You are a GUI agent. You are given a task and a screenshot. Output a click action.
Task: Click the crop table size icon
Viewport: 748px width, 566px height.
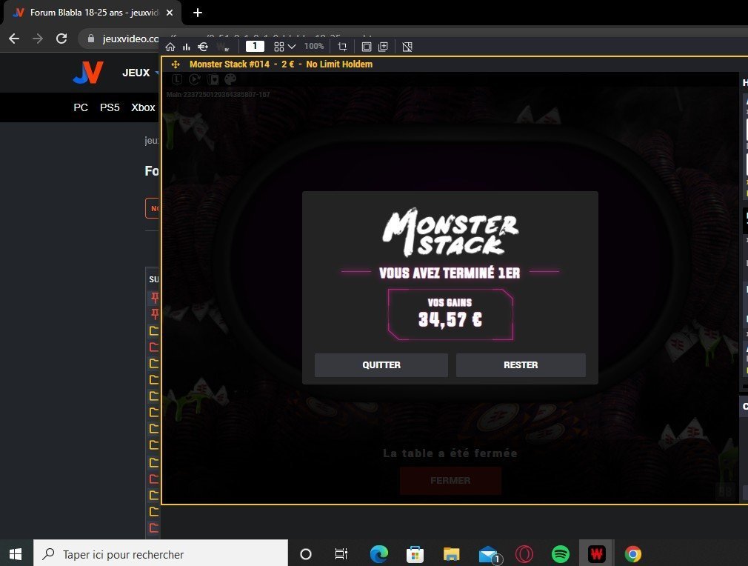pyautogui.click(x=342, y=47)
